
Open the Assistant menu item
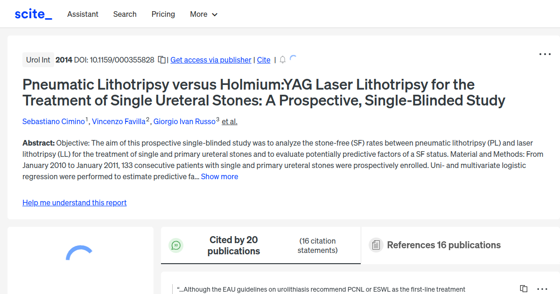pyautogui.click(x=83, y=14)
